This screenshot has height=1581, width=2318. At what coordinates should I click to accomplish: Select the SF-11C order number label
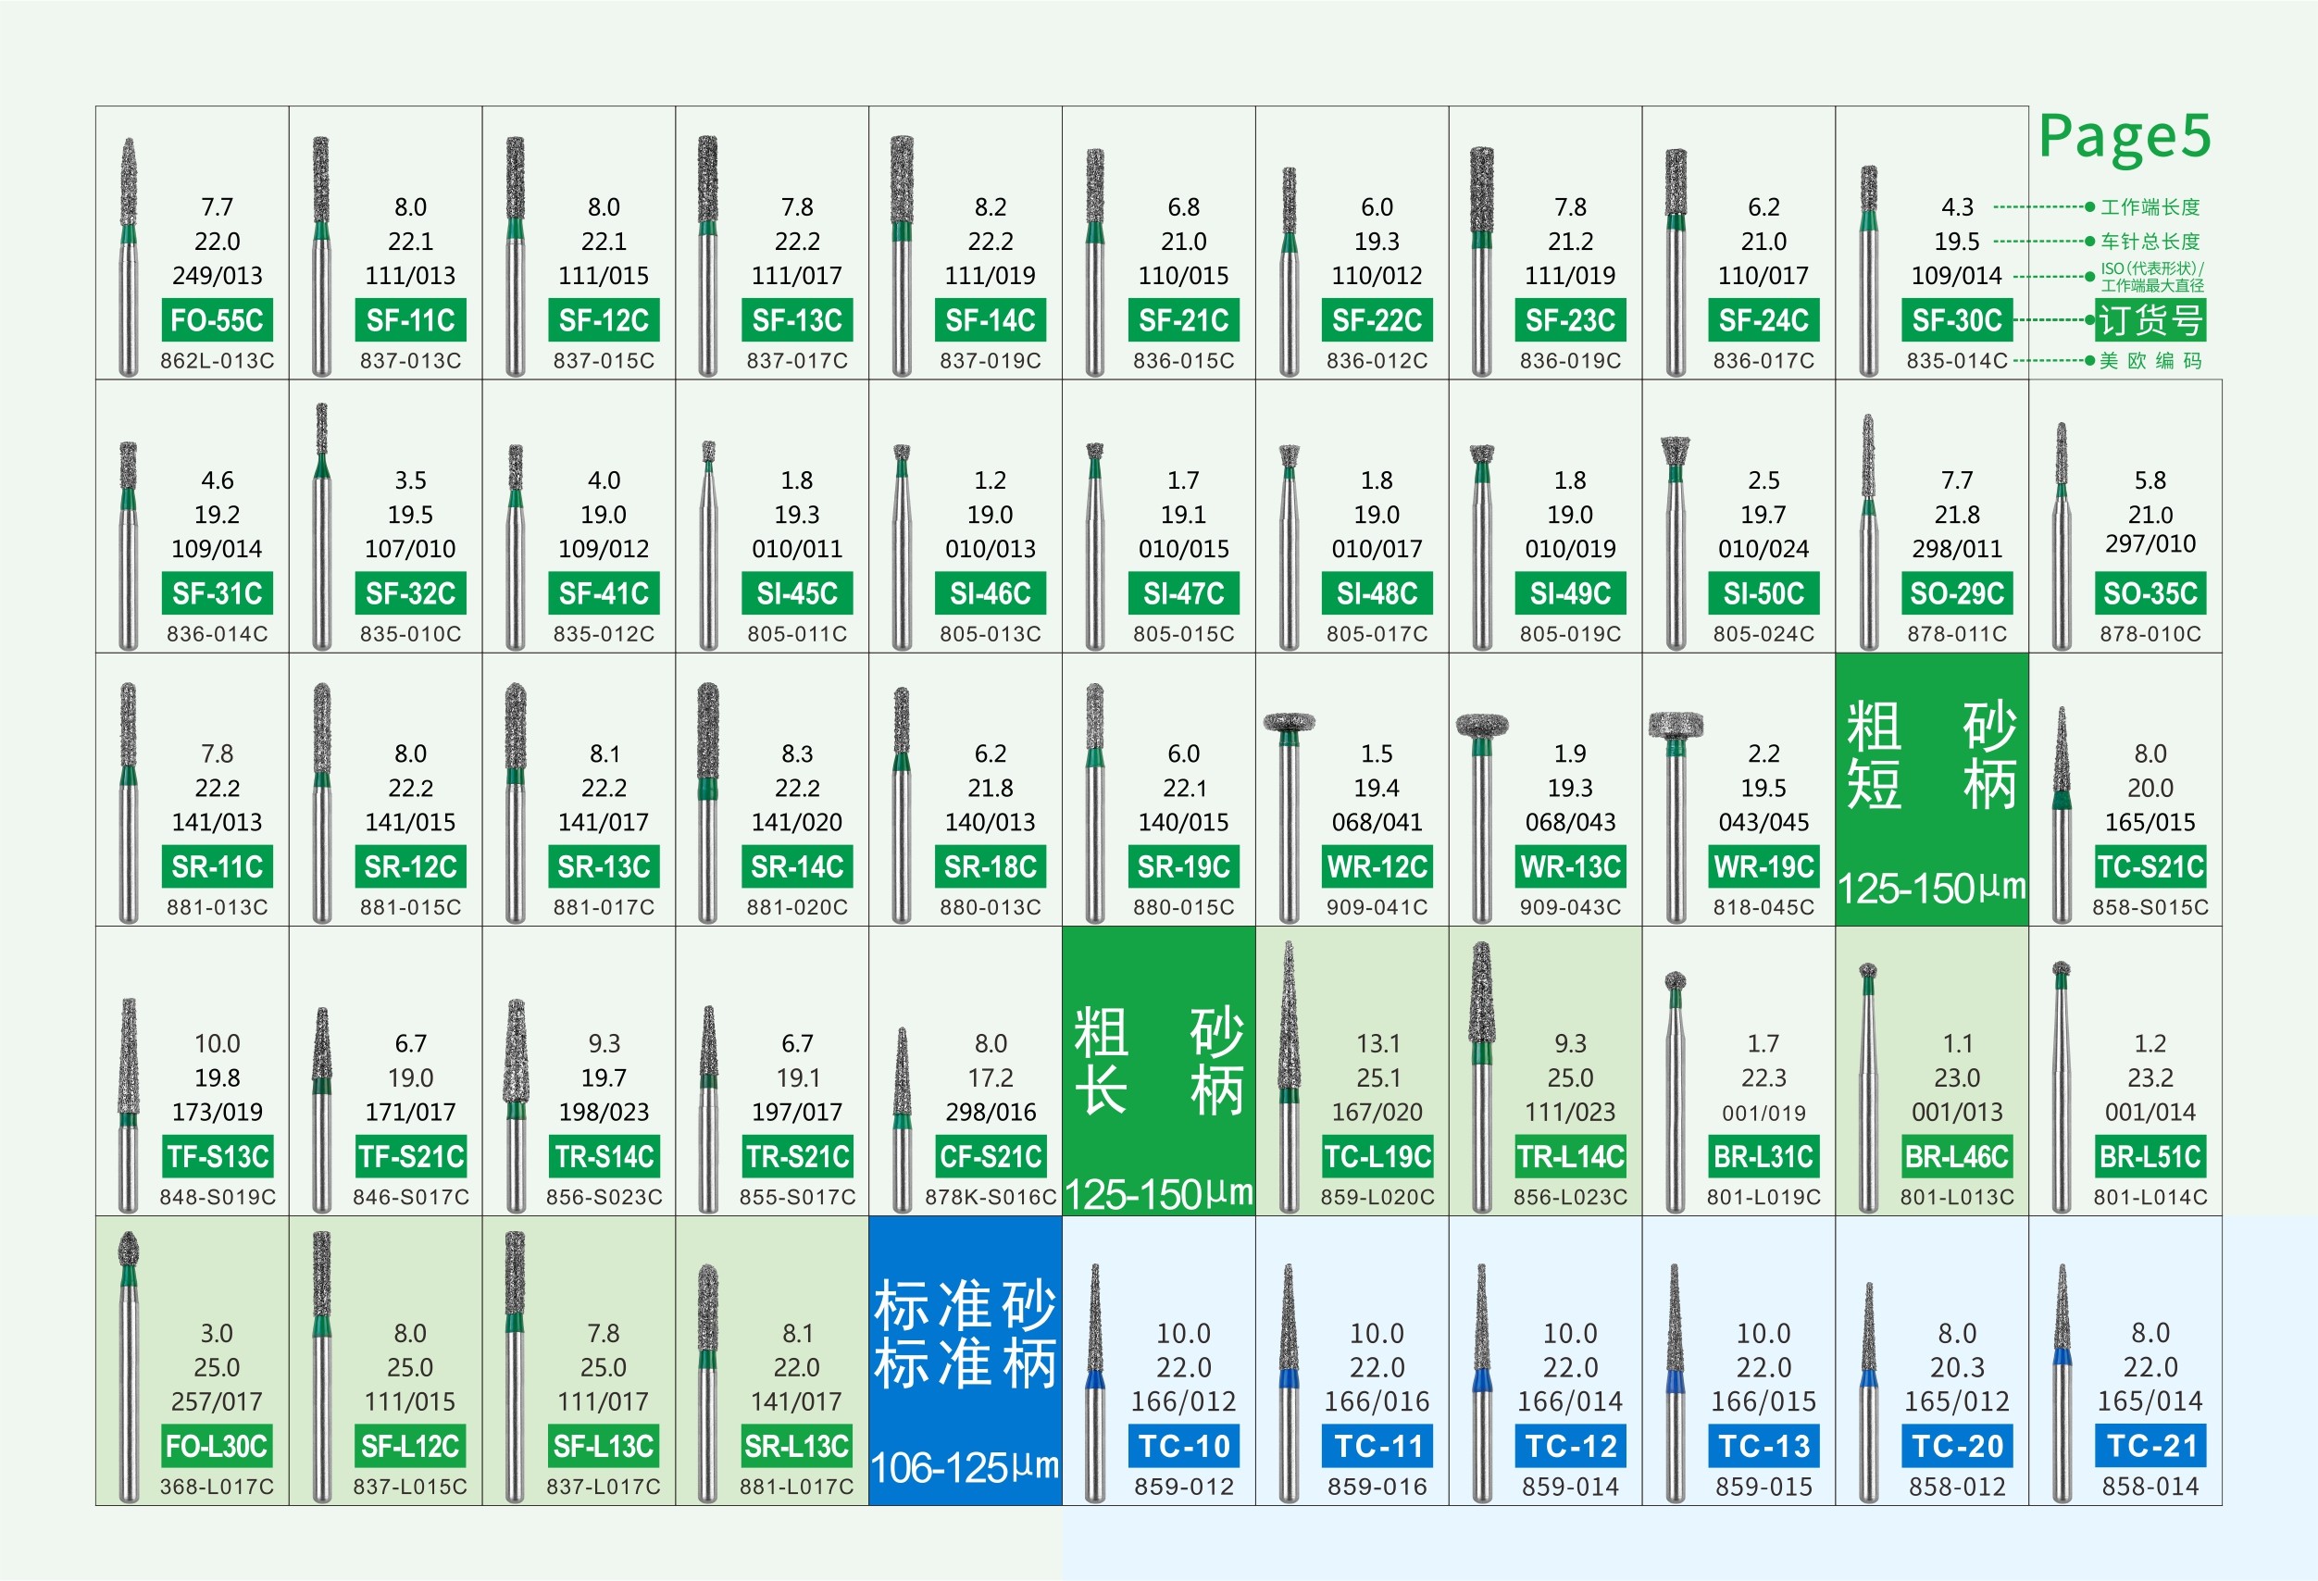[410, 320]
